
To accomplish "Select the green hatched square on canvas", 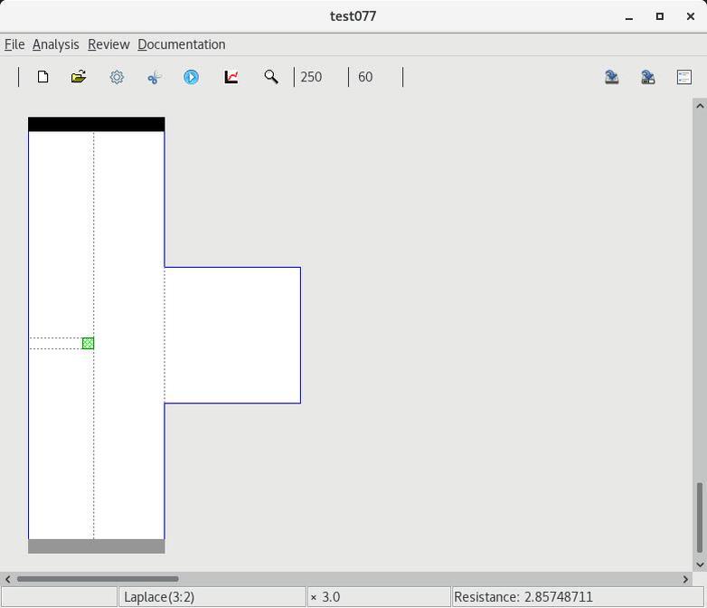I will [88, 343].
